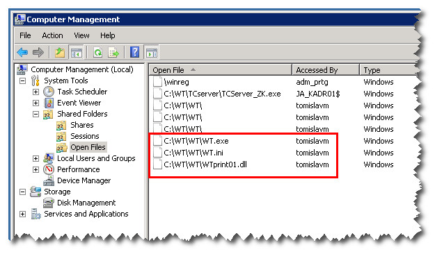This screenshot has width=435, height=254.
Task: Click the blue Help question mark icon
Action: point(134,52)
